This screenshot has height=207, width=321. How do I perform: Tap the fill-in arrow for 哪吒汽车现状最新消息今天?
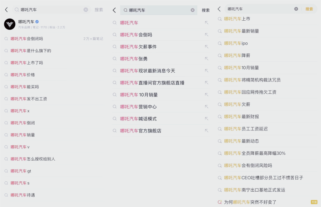pos(207,71)
